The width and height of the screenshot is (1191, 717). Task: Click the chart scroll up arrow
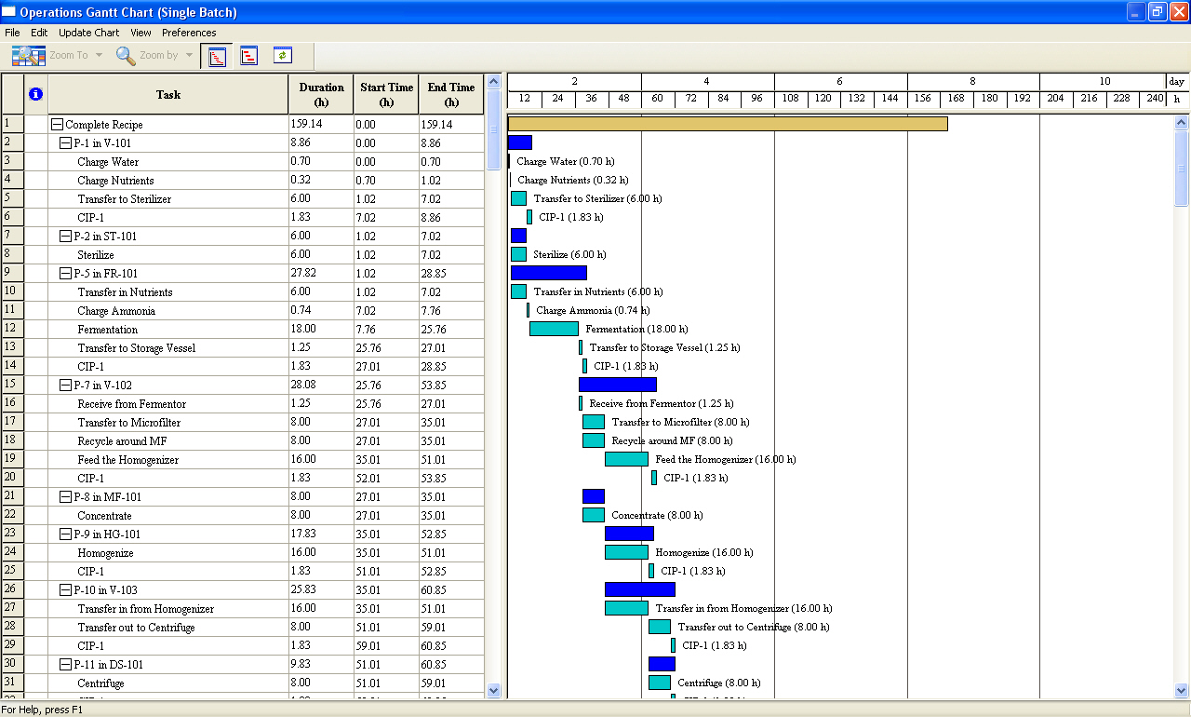pyautogui.click(x=1182, y=122)
